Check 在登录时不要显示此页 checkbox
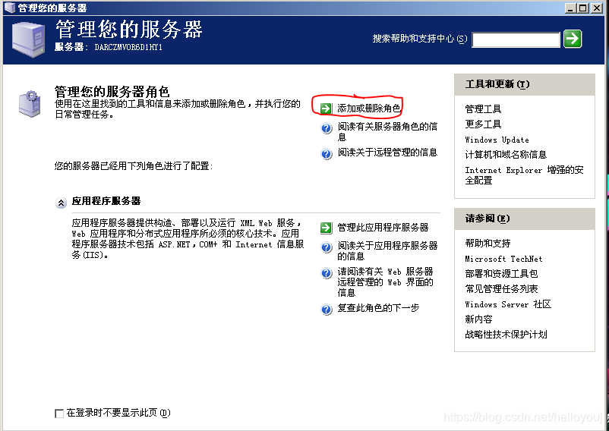This screenshot has width=609, height=431. tap(59, 413)
